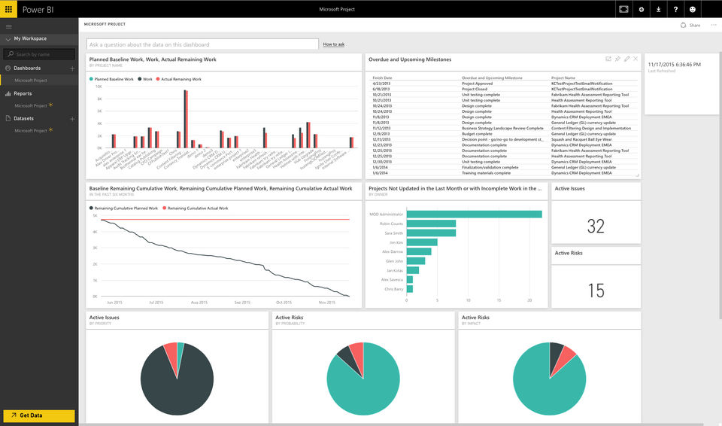Enter full screen mode from top bar
Image resolution: width=722 pixels, height=426 pixels.
point(623,9)
